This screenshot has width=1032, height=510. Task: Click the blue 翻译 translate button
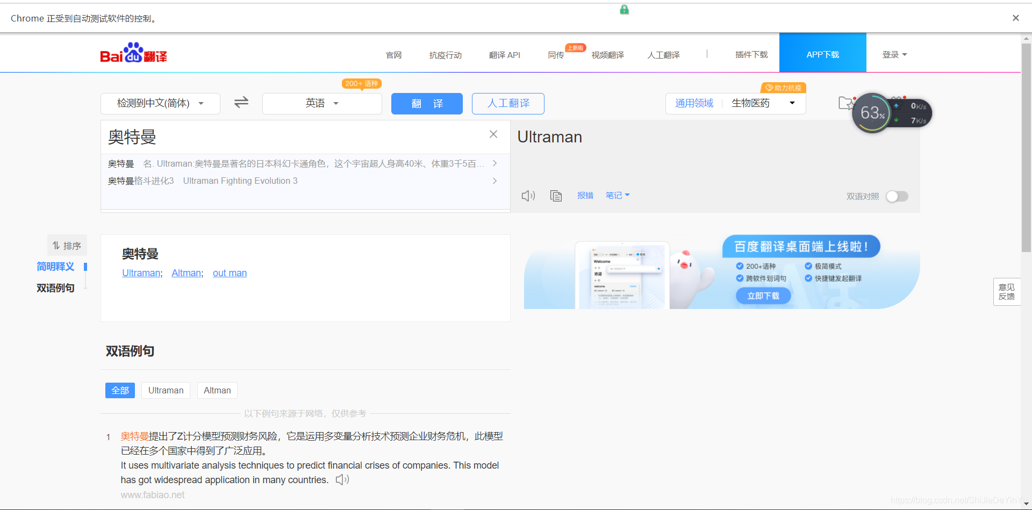coord(427,103)
